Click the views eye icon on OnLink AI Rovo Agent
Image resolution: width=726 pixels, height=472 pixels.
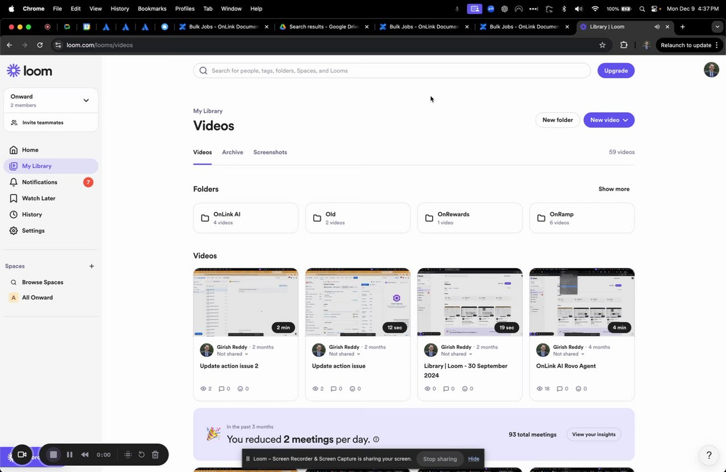click(x=540, y=389)
